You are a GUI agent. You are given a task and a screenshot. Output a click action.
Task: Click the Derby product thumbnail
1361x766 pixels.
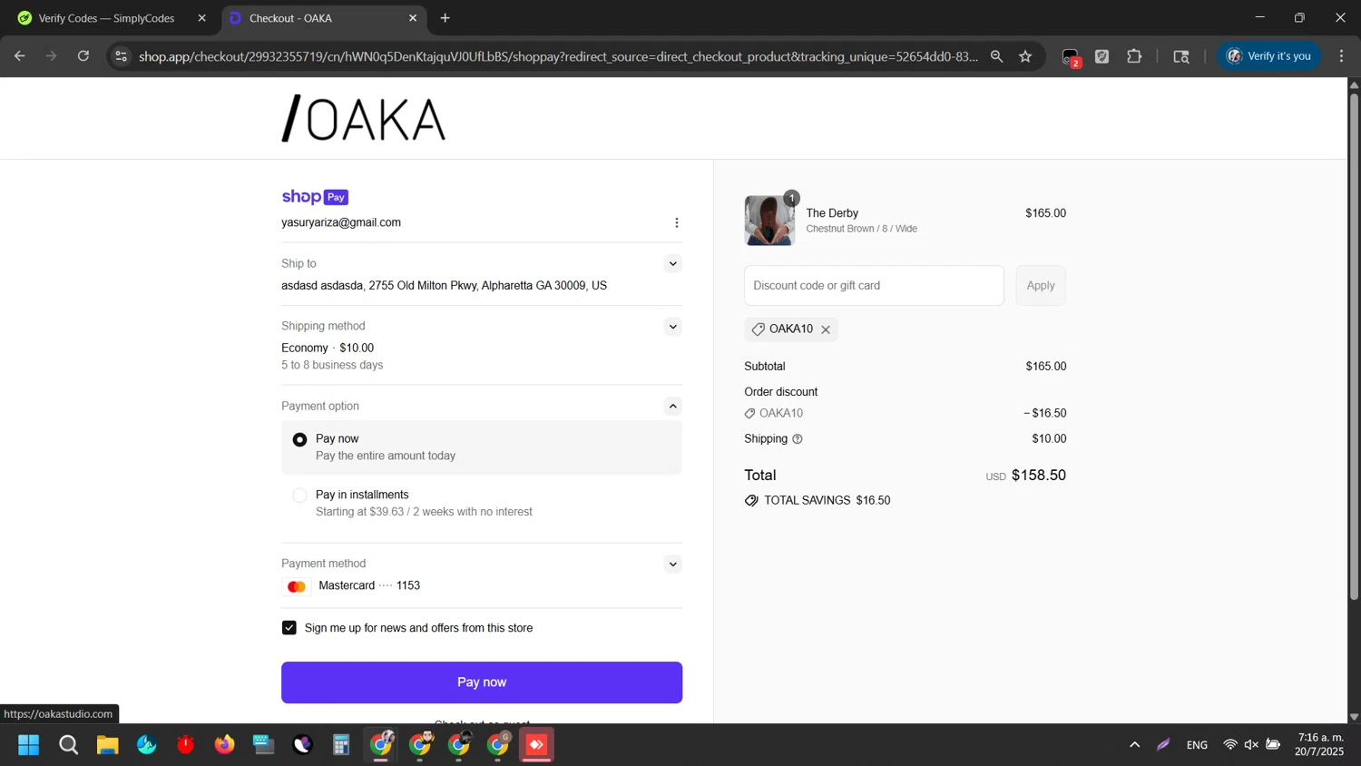click(x=769, y=221)
